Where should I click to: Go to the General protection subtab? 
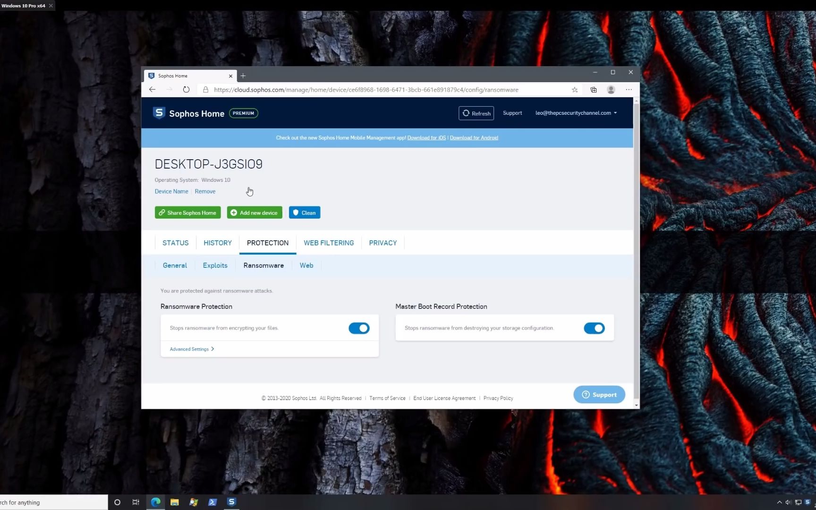coord(175,265)
